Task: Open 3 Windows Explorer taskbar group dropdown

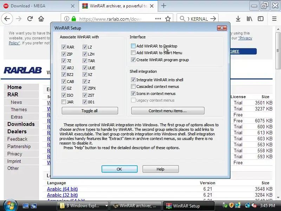Action: point(106,206)
